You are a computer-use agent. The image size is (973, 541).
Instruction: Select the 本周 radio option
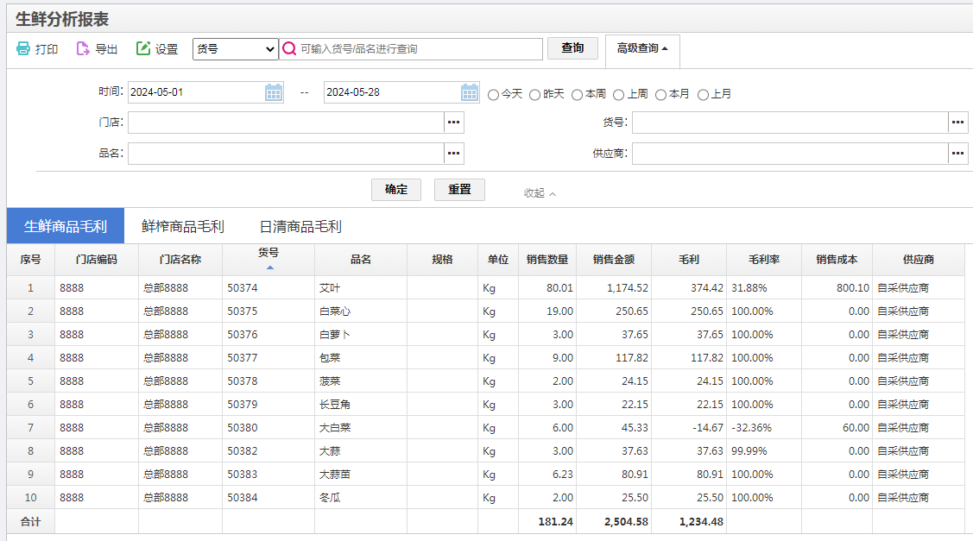pyautogui.click(x=577, y=95)
